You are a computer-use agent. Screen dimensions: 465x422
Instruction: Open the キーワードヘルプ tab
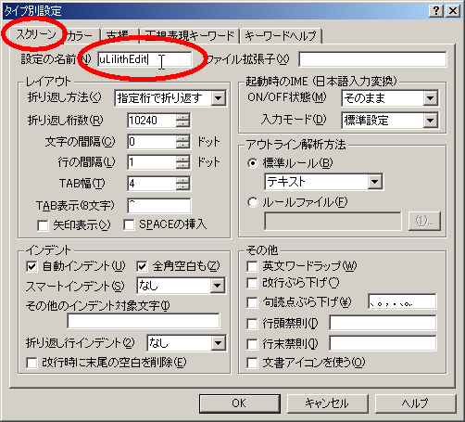click(281, 36)
